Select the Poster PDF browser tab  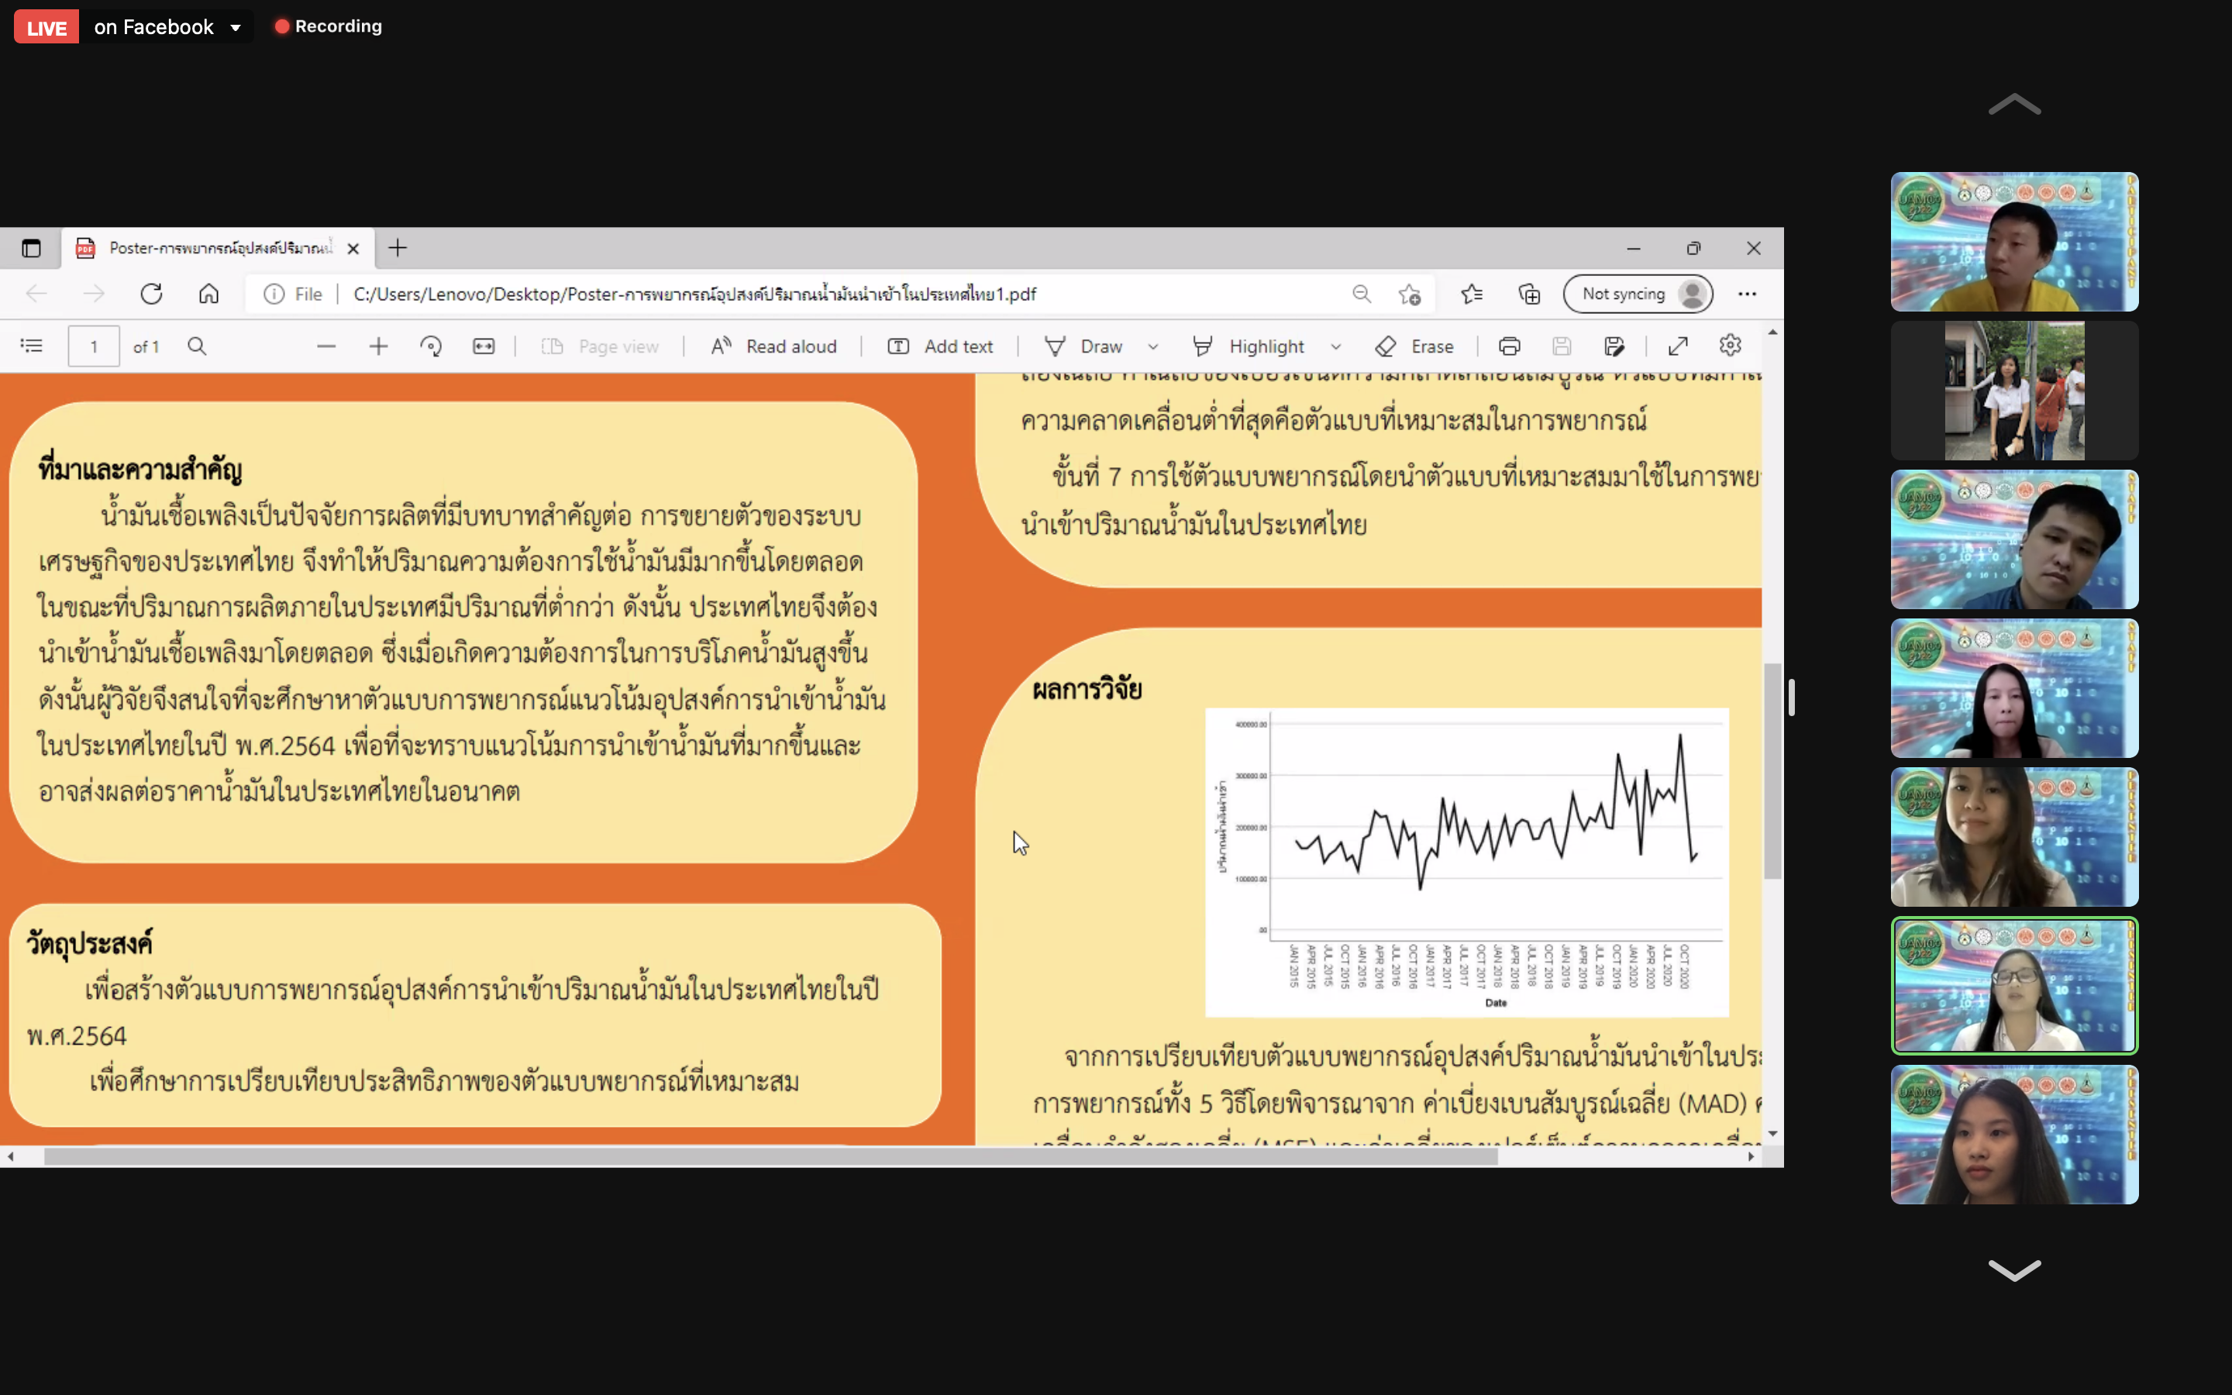click(x=219, y=248)
